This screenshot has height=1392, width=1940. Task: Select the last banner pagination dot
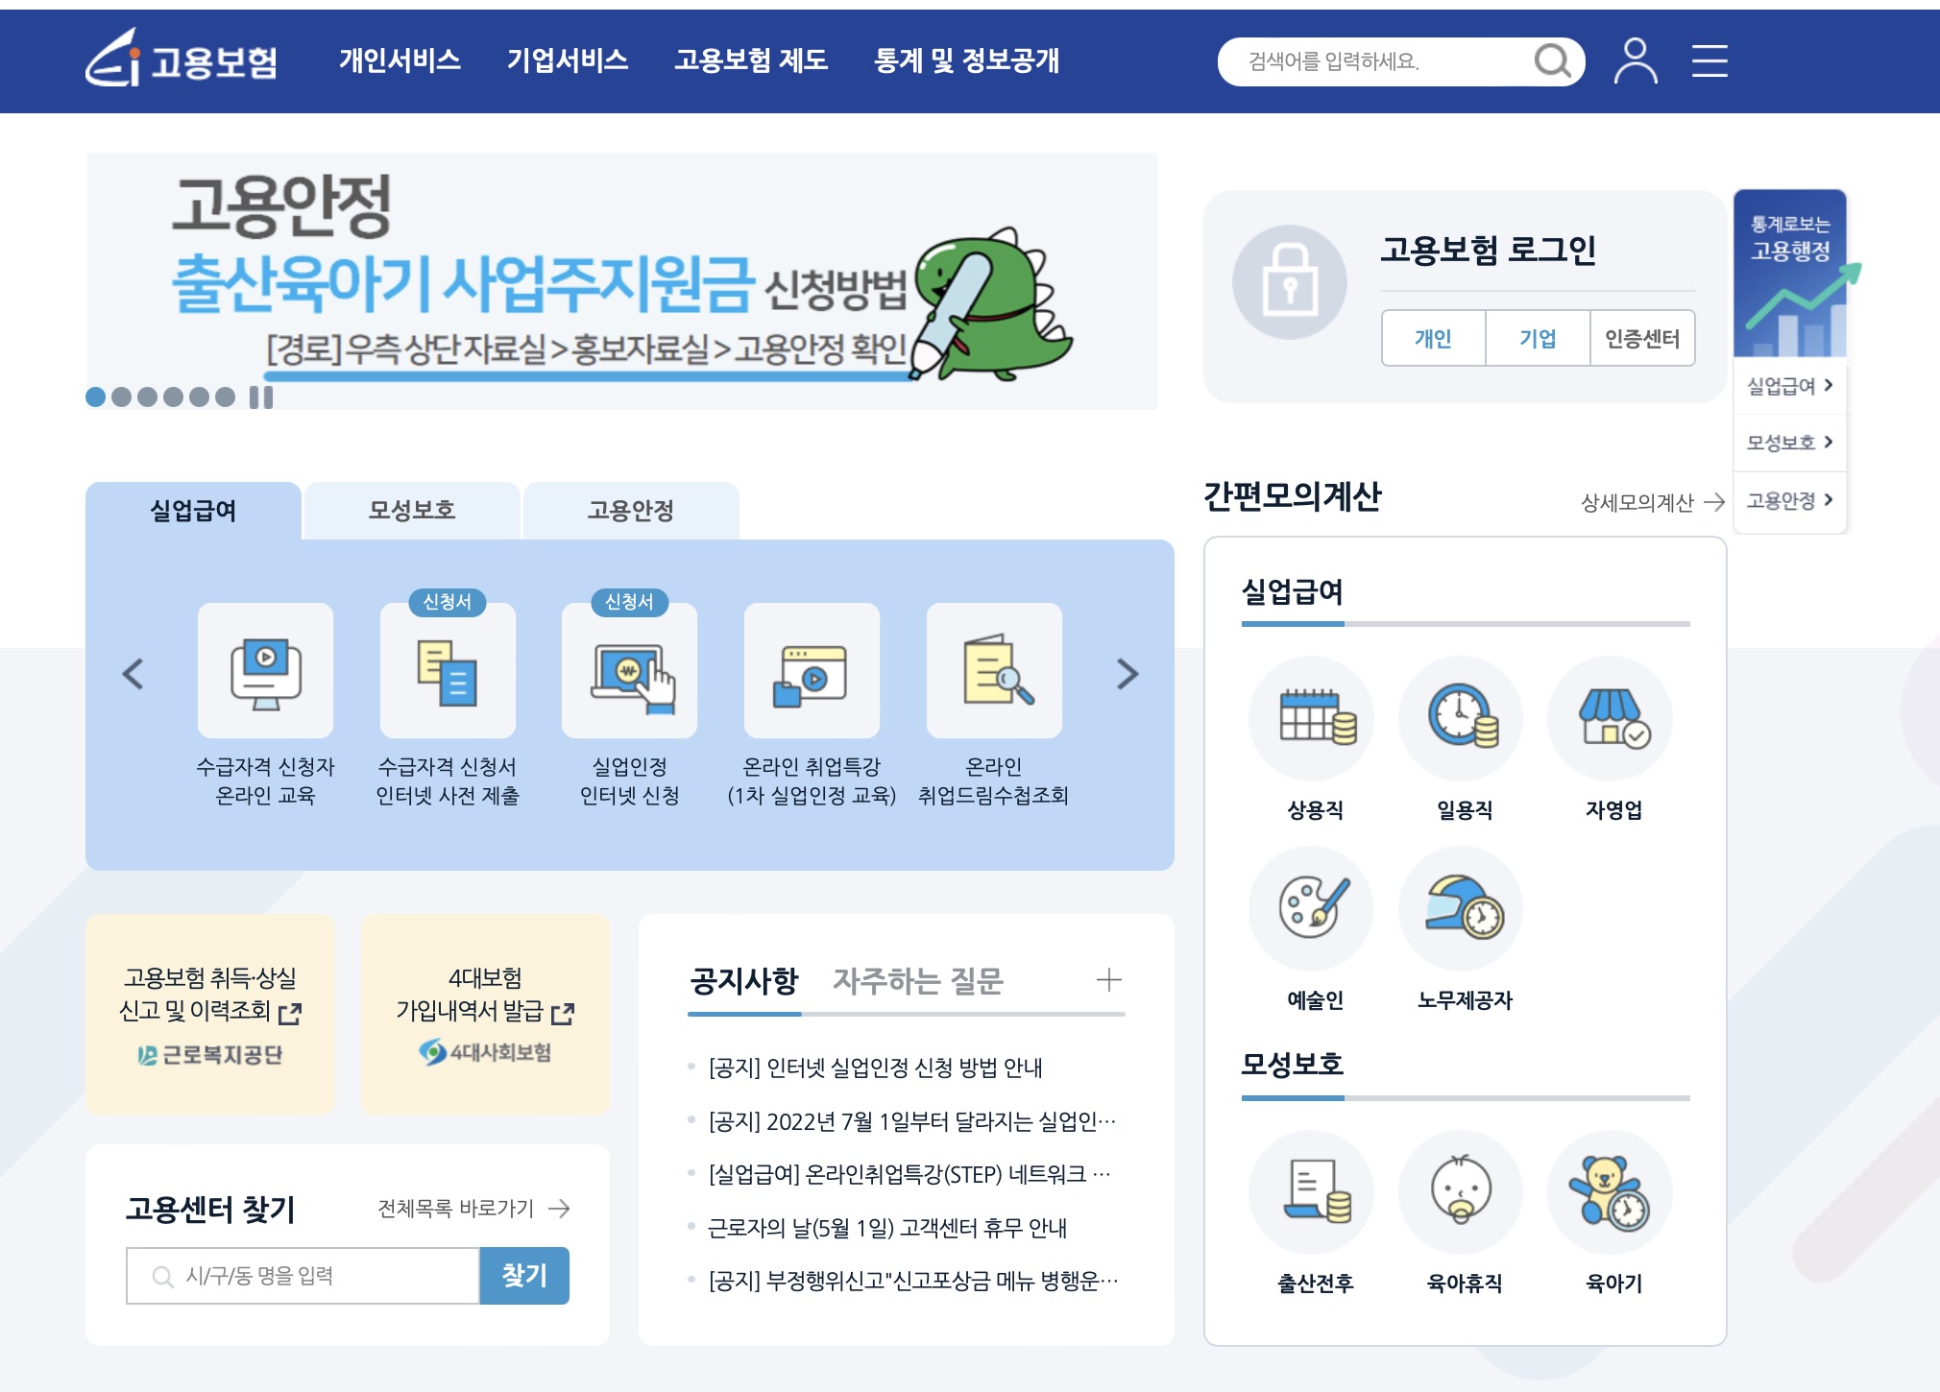[x=225, y=397]
